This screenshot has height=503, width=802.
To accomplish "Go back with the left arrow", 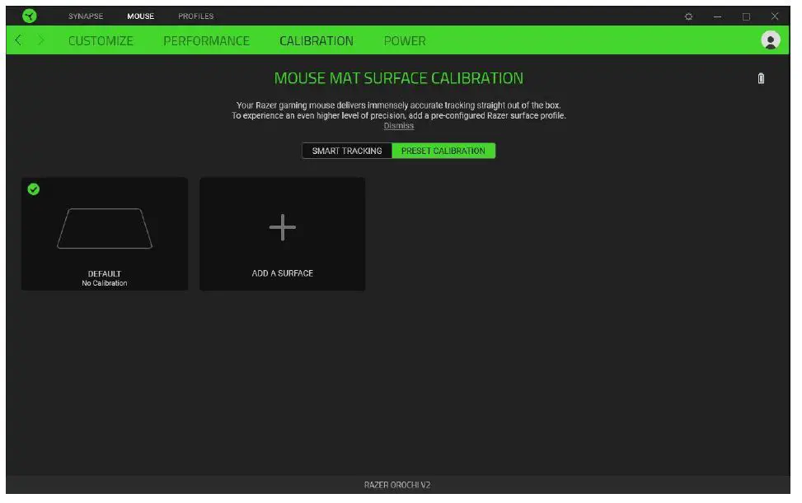I will [x=18, y=40].
